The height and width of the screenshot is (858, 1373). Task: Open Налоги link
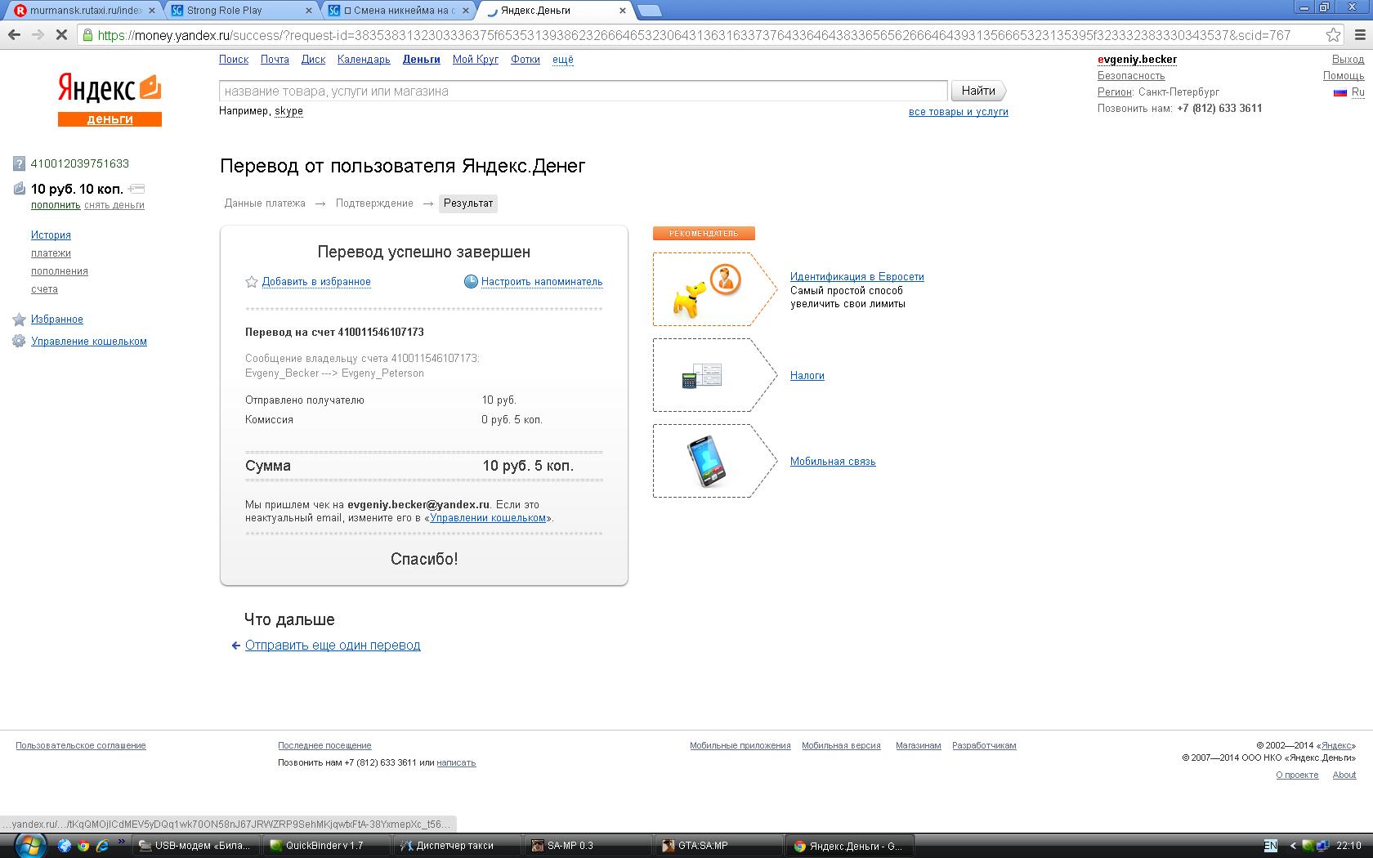(x=807, y=376)
